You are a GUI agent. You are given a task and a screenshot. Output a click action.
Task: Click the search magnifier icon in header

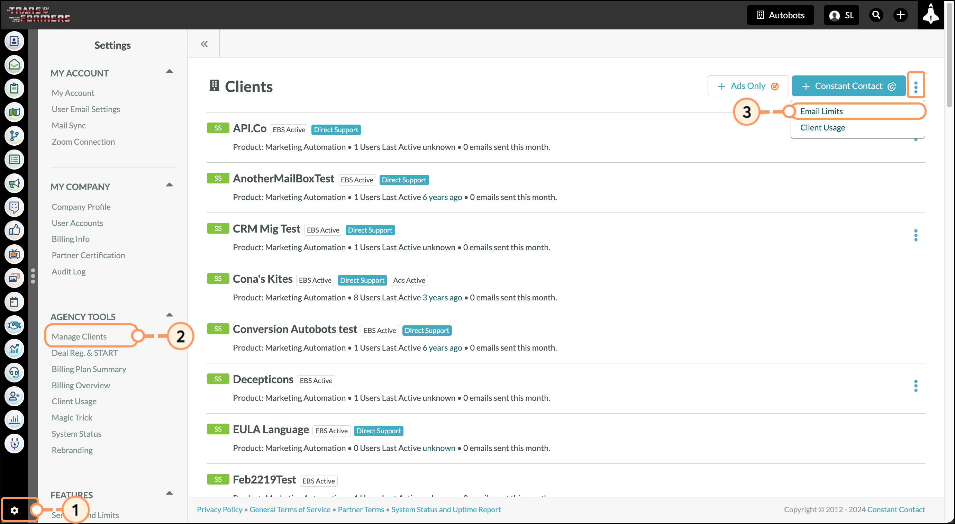tap(876, 15)
